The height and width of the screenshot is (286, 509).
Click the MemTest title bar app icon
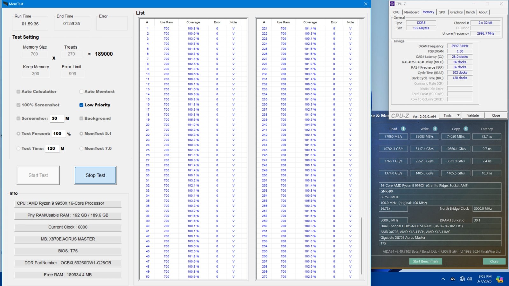tap(5, 4)
